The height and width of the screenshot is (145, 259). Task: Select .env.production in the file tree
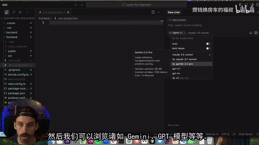[x=17, y=65]
